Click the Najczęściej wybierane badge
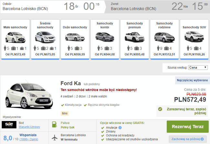210x144 pixels. [x=192, y=80]
